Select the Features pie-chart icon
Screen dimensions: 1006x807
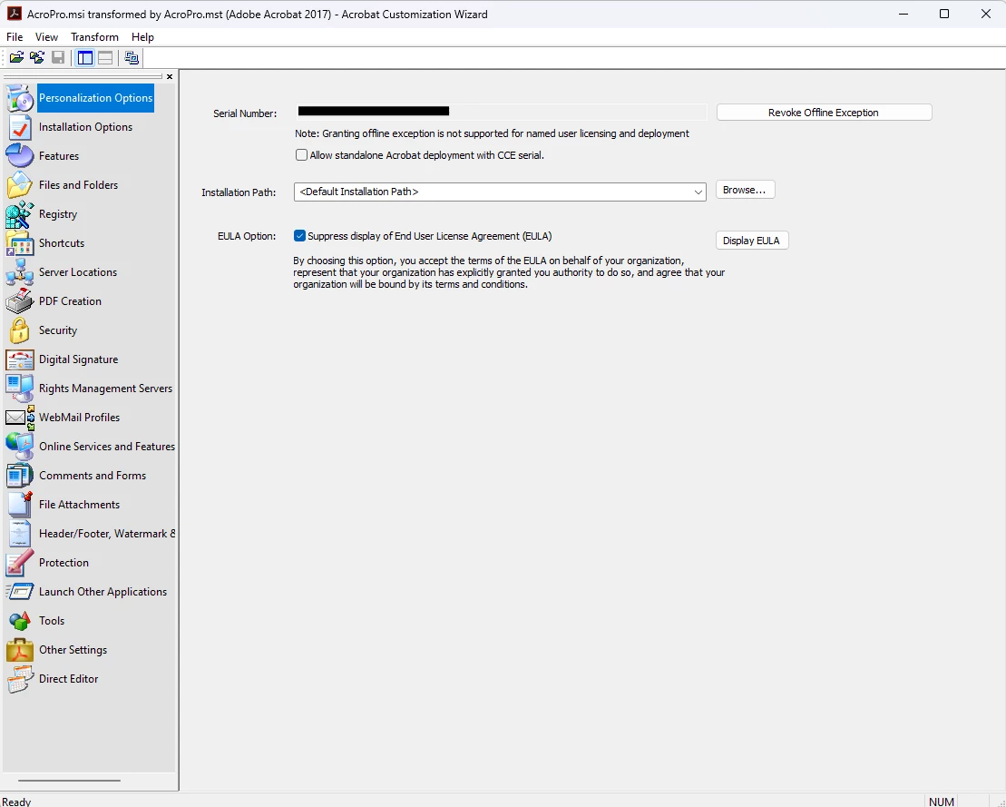coord(20,156)
